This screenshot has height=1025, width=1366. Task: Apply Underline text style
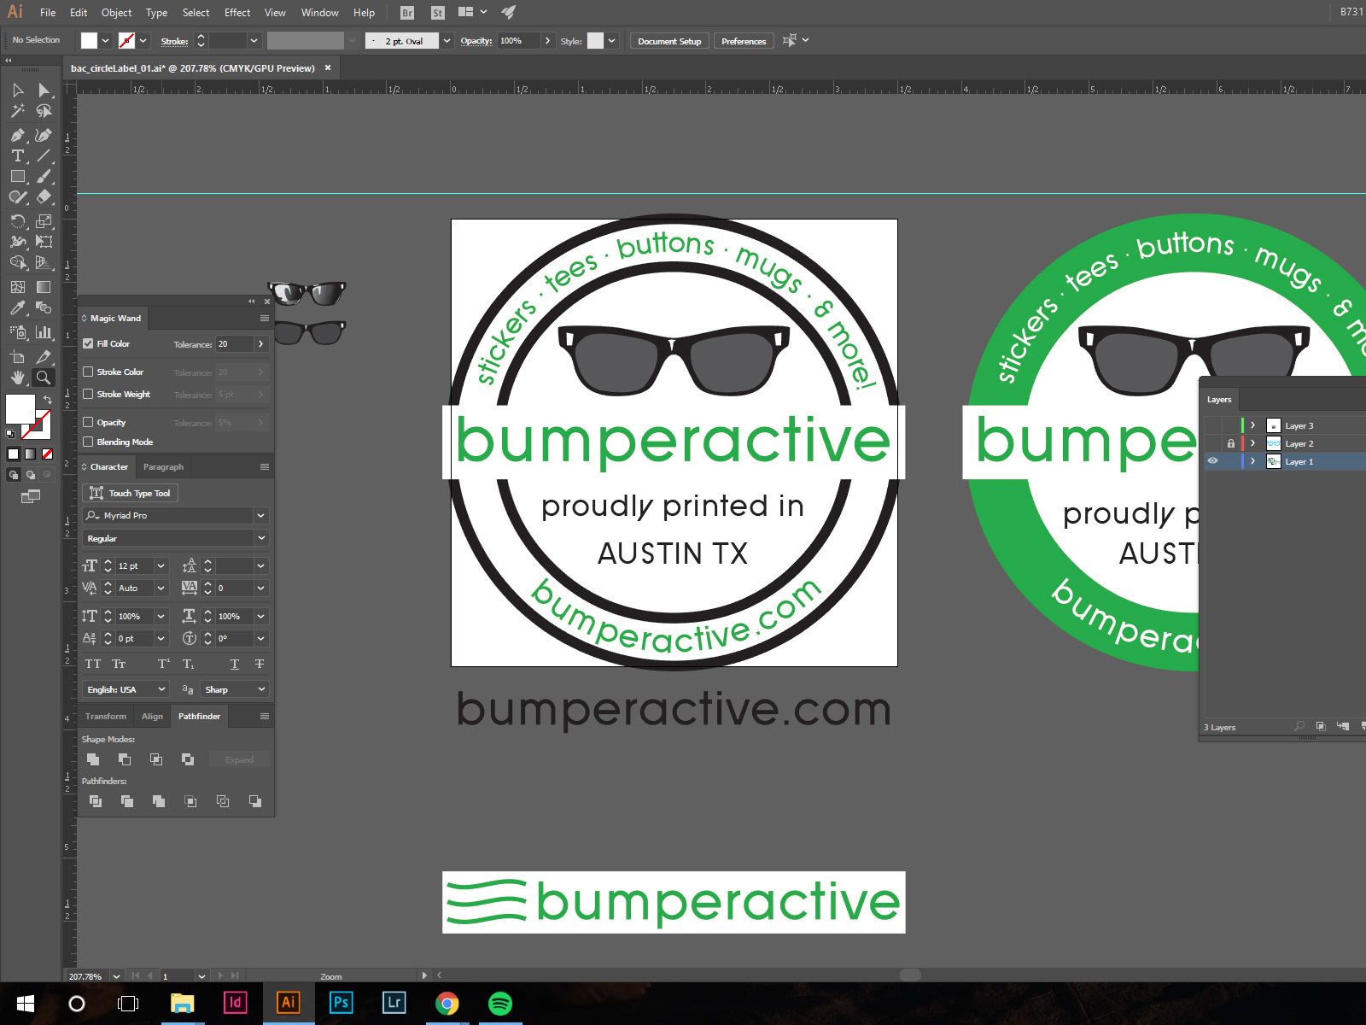tap(235, 664)
